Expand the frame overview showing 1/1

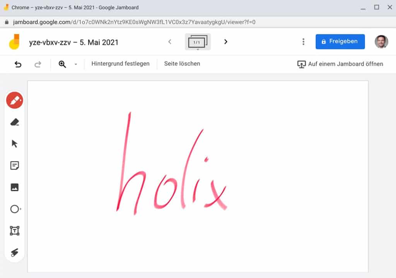198,41
